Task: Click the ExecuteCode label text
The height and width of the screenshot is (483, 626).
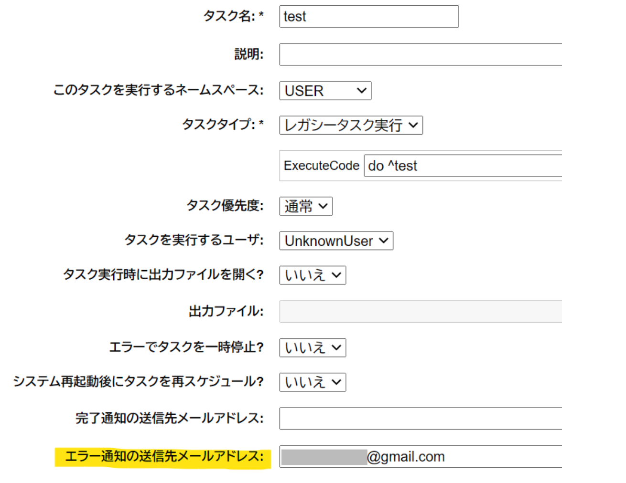Action: 321,166
